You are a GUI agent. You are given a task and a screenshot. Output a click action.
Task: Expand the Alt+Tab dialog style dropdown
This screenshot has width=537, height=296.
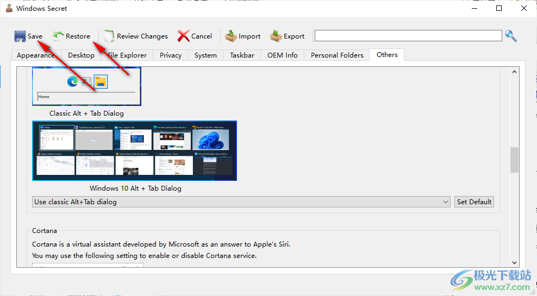point(446,202)
